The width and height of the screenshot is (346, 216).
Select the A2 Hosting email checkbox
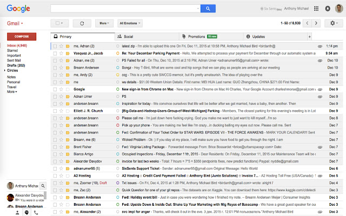(x=55, y=176)
